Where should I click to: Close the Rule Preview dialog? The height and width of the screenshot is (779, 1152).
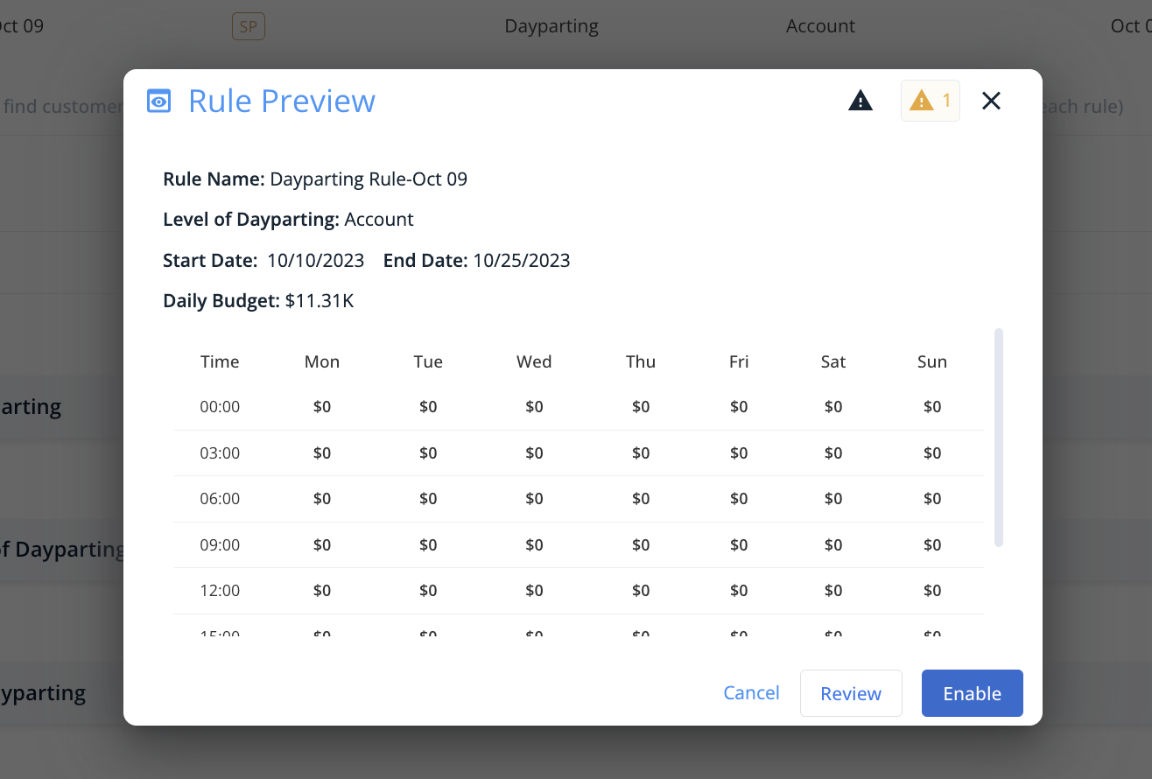click(x=991, y=101)
